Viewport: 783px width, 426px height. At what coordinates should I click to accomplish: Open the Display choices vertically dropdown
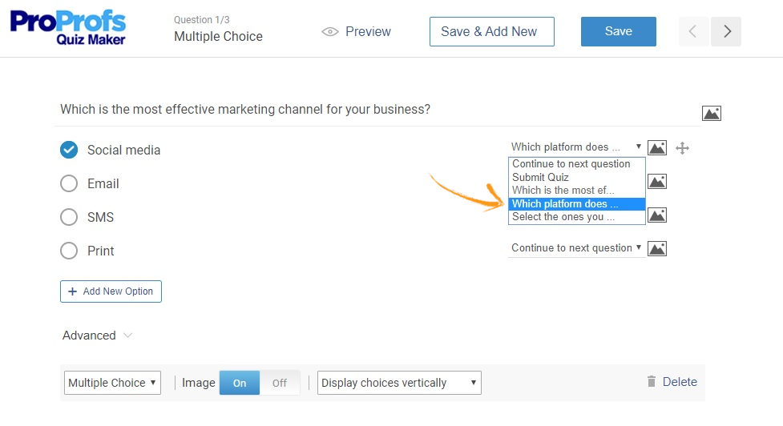tap(399, 383)
